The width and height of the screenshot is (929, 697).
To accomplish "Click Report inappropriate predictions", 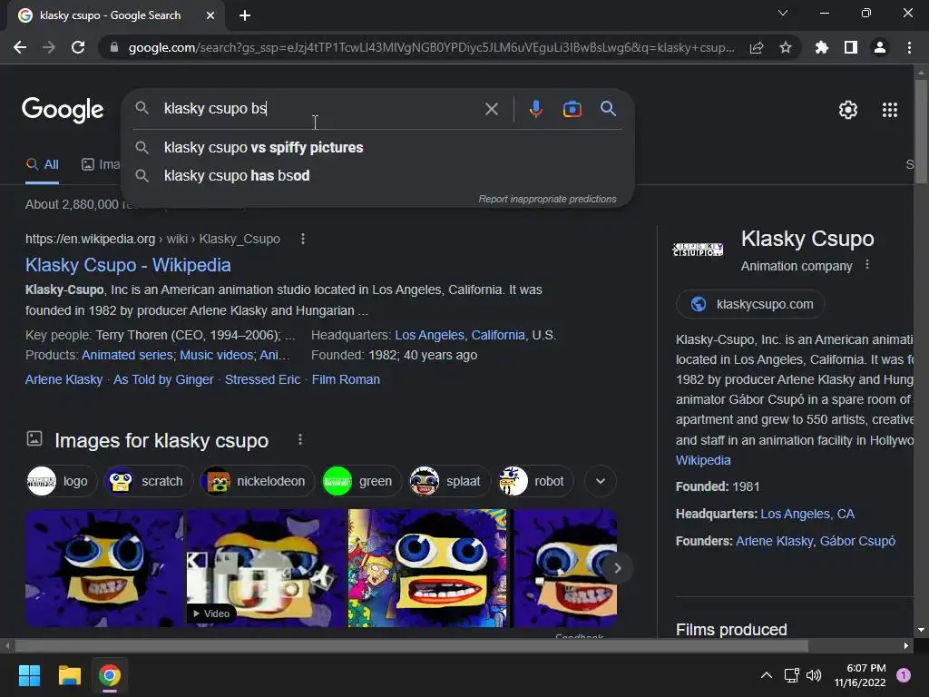I will pyautogui.click(x=547, y=199).
